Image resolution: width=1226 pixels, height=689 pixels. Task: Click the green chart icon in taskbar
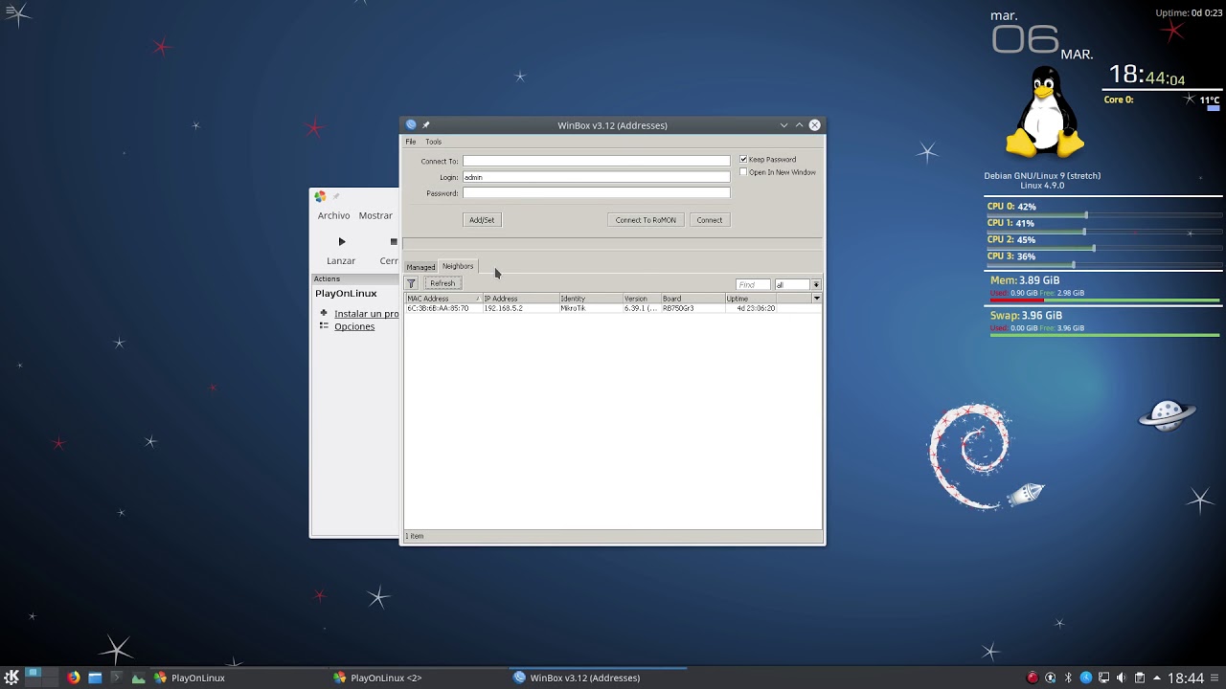click(x=138, y=678)
